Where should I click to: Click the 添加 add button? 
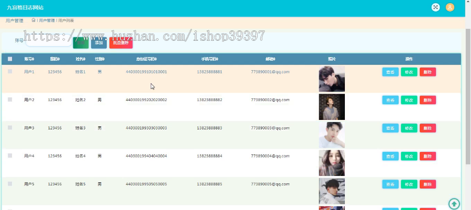(99, 43)
